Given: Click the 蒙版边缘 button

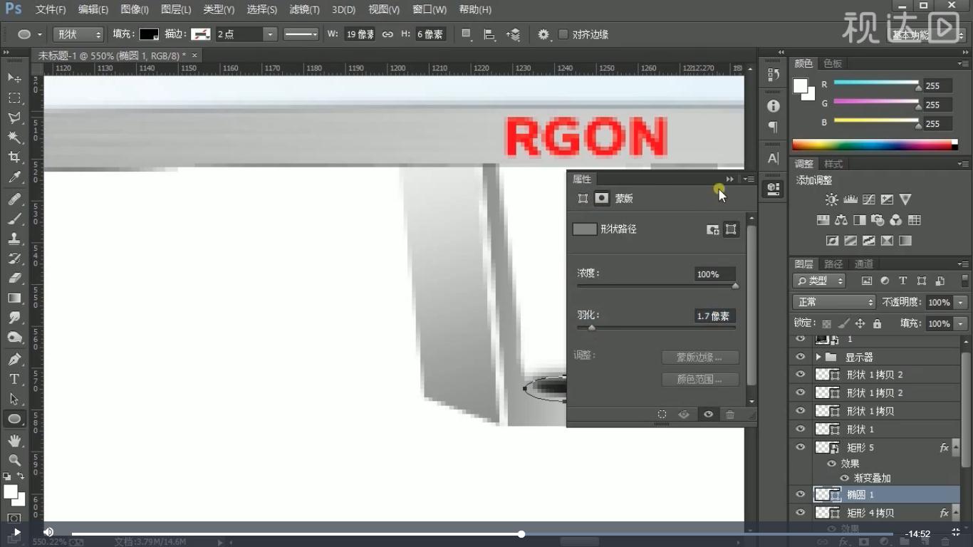Looking at the screenshot, I should 699,358.
